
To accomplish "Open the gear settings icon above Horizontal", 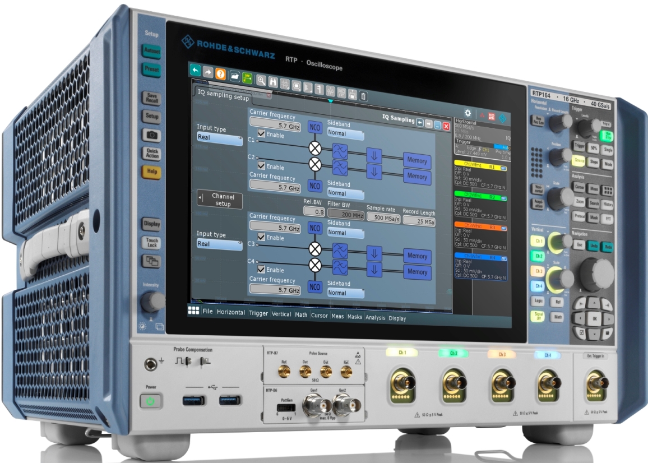I will pos(468,113).
